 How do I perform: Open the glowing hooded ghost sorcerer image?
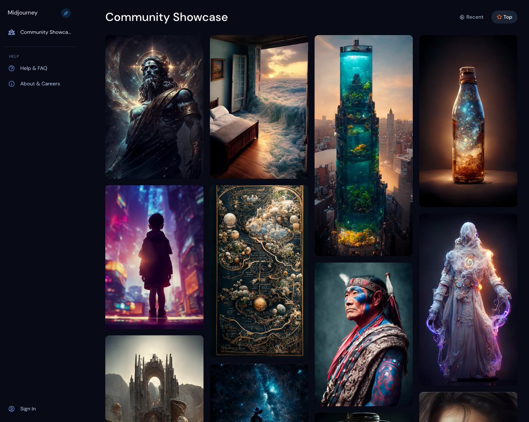(x=468, y=299)
